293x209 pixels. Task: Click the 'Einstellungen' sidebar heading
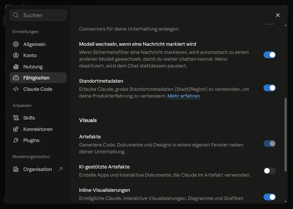point(25,32)
